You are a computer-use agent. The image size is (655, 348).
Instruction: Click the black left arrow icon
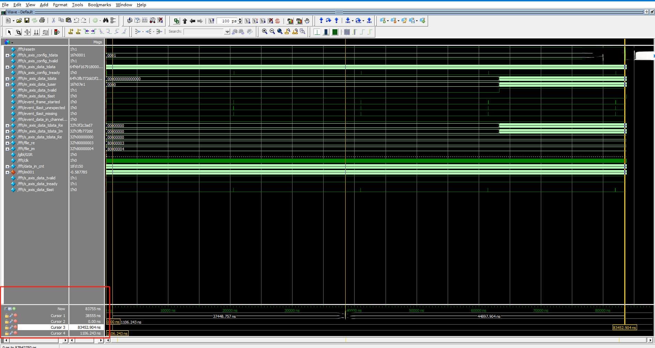[x=192, y=21]
